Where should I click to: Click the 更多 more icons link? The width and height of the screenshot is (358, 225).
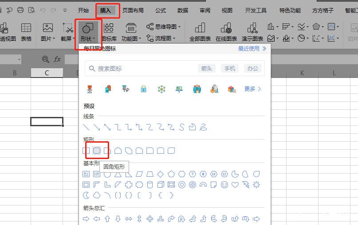click(252, 89)
